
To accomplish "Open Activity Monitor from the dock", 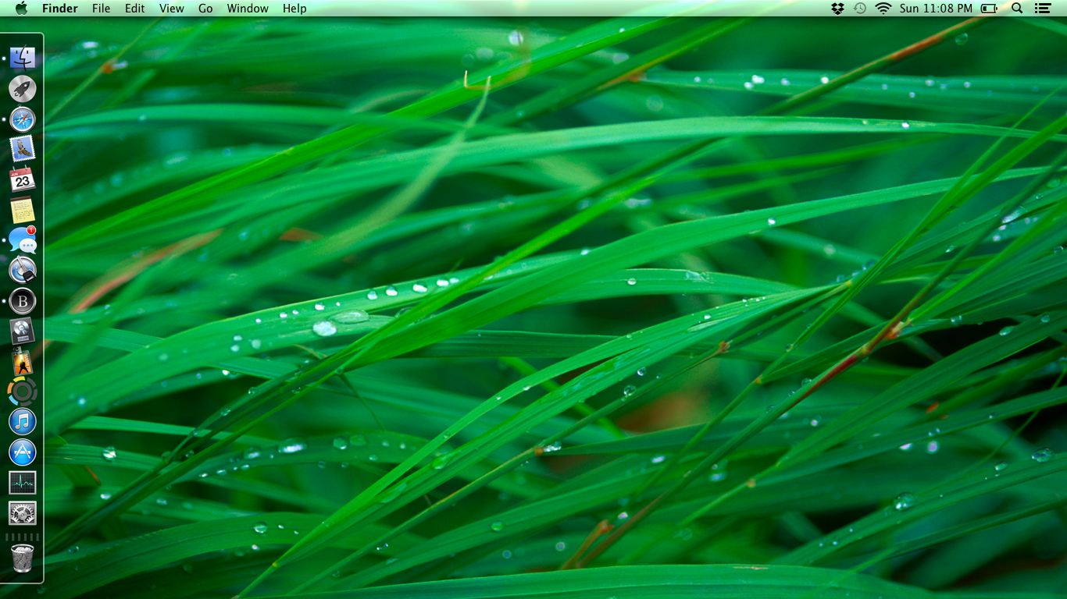I will pos(23,483).
